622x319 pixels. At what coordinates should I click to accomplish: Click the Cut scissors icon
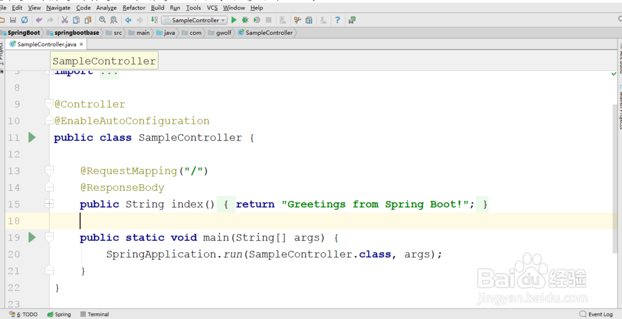click(x=65, y=20)
